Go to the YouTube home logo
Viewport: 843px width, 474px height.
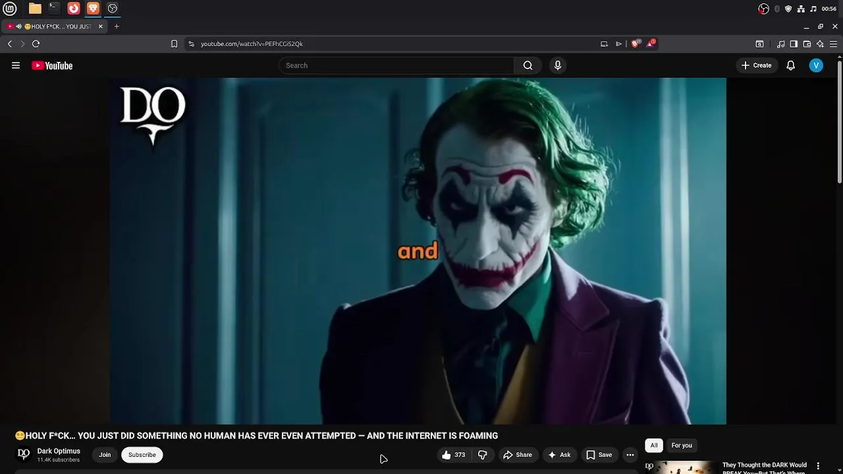coord(52,65)
